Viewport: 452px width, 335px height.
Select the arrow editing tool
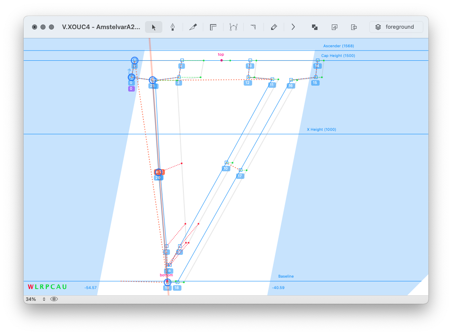coord(153,27)
